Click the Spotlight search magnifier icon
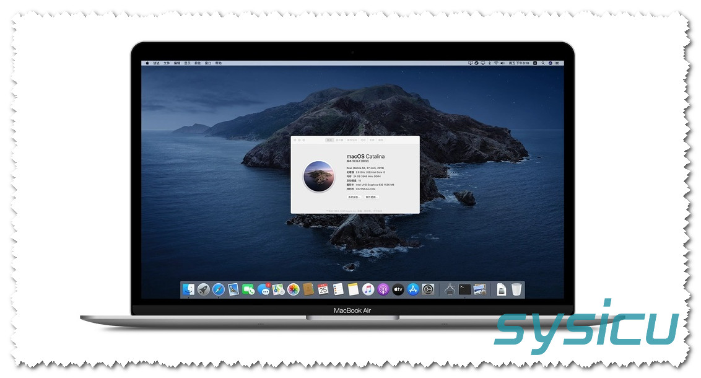 (x=542, y=63)
